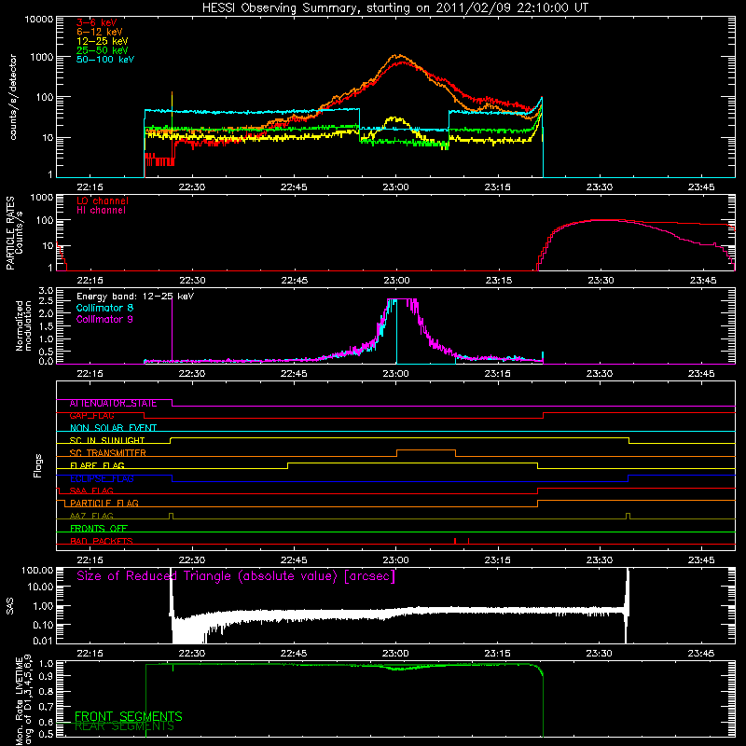Image resolution: width=746 pixels, height=746 pixels.
Task: Click the SC_TRANSMITTER flag label
Action: (107, 453)
